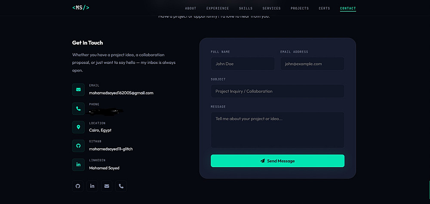Navigate to the Experience section

(x=218, y=8)
